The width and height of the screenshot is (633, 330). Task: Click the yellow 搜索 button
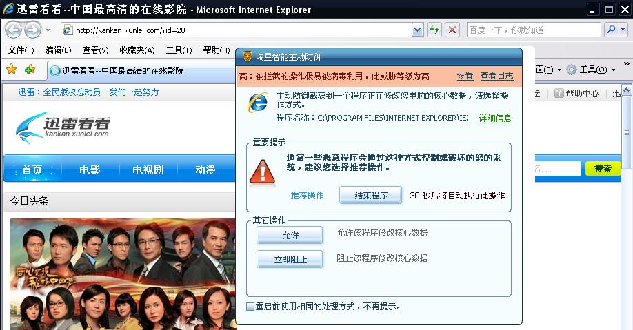[x=603, y=169]
